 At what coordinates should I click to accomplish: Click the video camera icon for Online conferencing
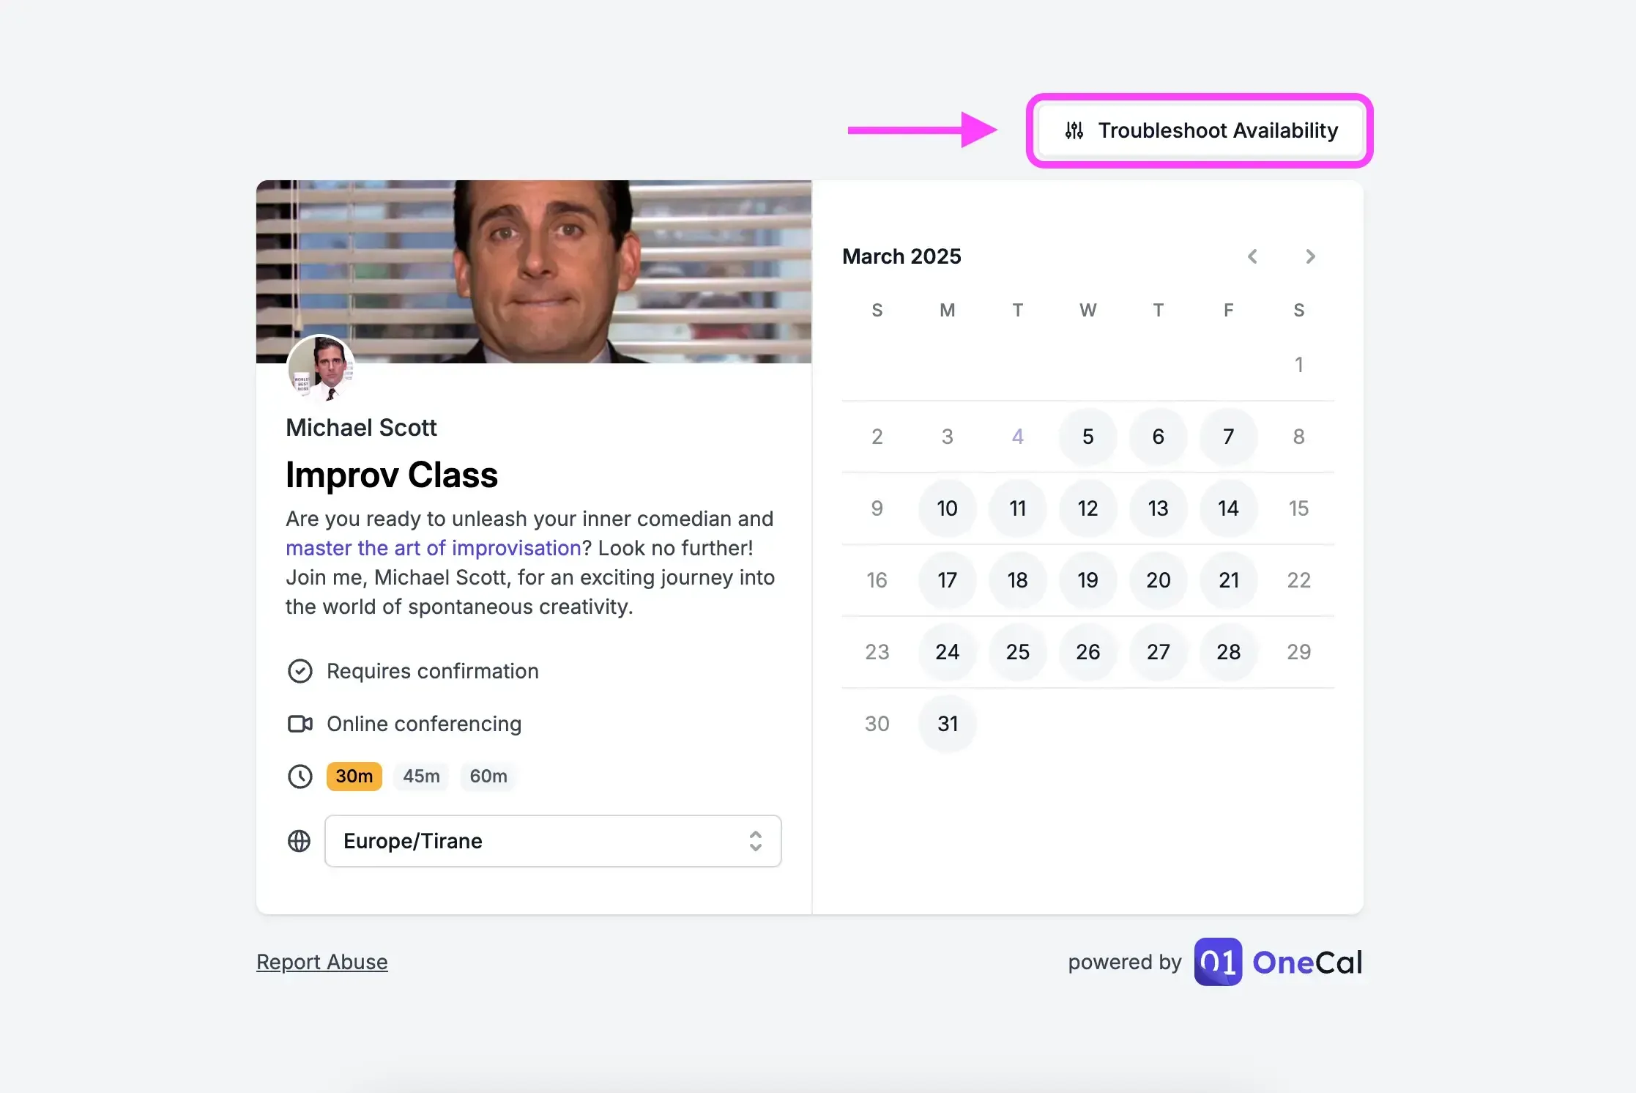pos(300,724)
